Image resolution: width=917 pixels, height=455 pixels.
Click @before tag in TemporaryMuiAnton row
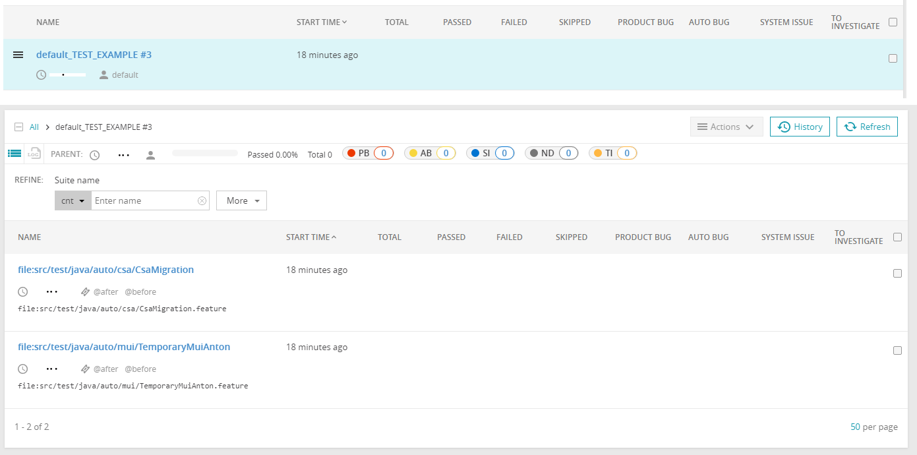tap(140, 369)
